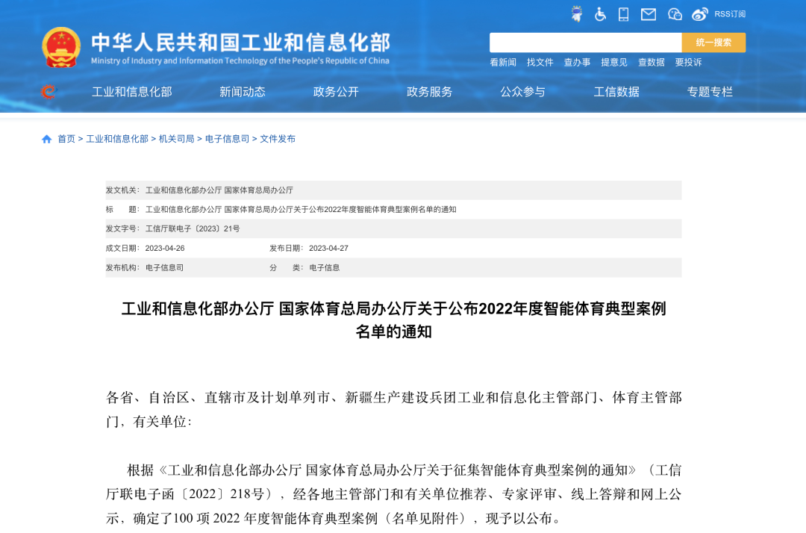Open the Weibo icon
Viewport: 806px width, 533px height.
point(699,13)
